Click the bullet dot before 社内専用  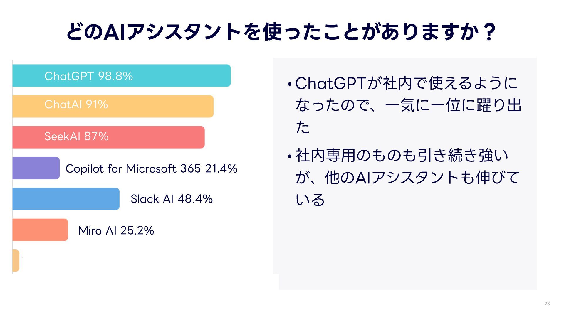click(x=290, y=157)
